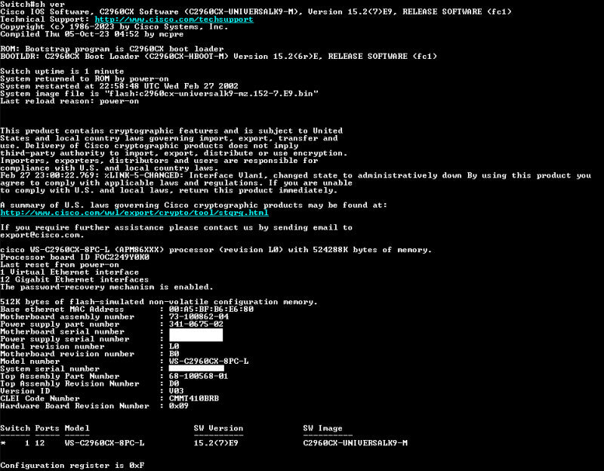Select MAC address 00:A5:BF:B6:E6:80
This screenshot has height=471, width=604.
click(211, 309)
